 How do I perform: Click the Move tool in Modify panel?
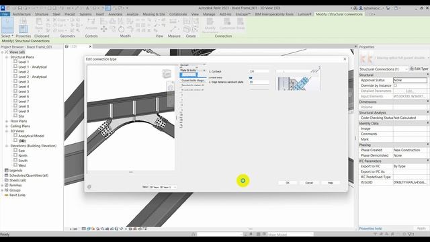coord(104,29)
